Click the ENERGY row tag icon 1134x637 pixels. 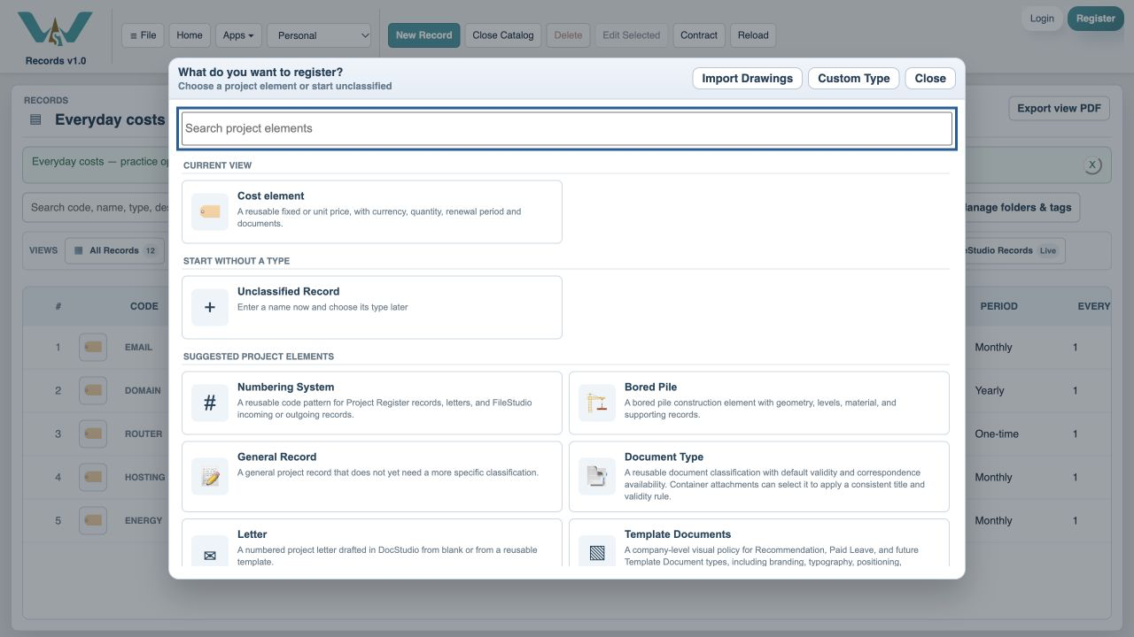tap(93, 520)
